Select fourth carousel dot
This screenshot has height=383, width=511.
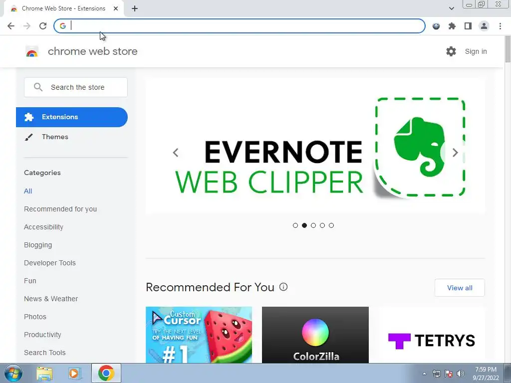click(x=322, y=225)
